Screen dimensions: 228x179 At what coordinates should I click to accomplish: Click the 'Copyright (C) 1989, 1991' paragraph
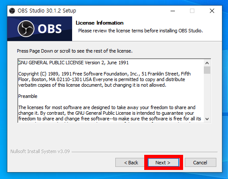click(104, 79)
